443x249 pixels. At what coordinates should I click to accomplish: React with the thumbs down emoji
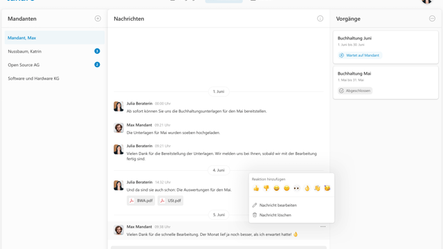tap(266, 188)
